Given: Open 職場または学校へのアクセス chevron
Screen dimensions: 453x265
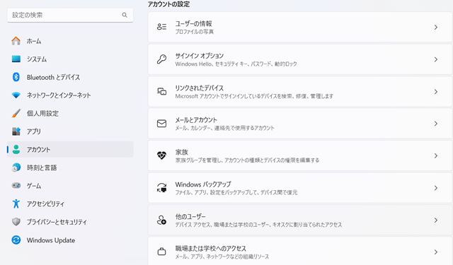Looking at the screenshot, I should click(x=436, y=252).
